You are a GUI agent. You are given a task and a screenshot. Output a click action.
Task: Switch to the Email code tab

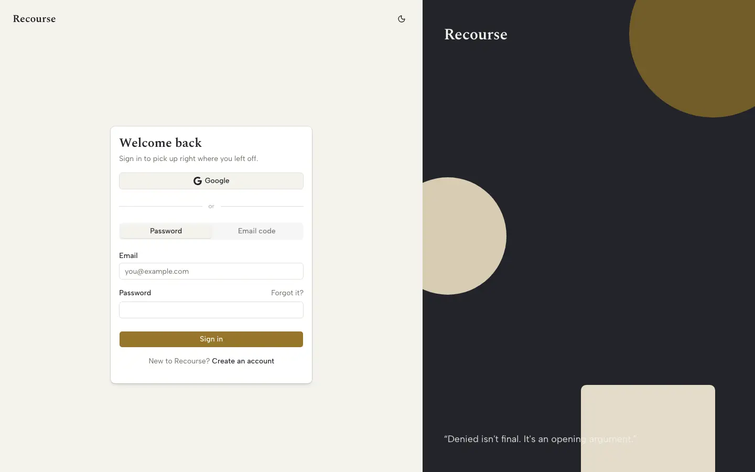256,231
